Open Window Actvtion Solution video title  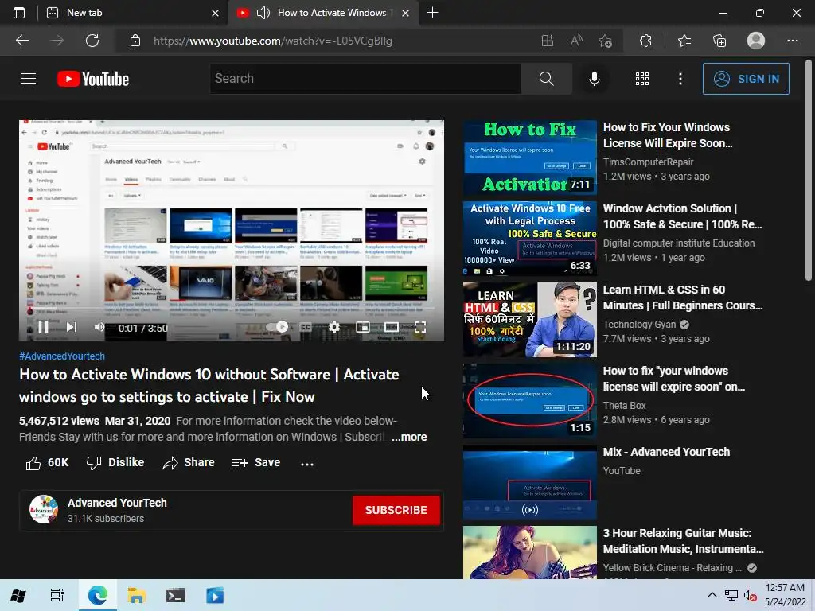pyautogui.click(x=682, y=216)
